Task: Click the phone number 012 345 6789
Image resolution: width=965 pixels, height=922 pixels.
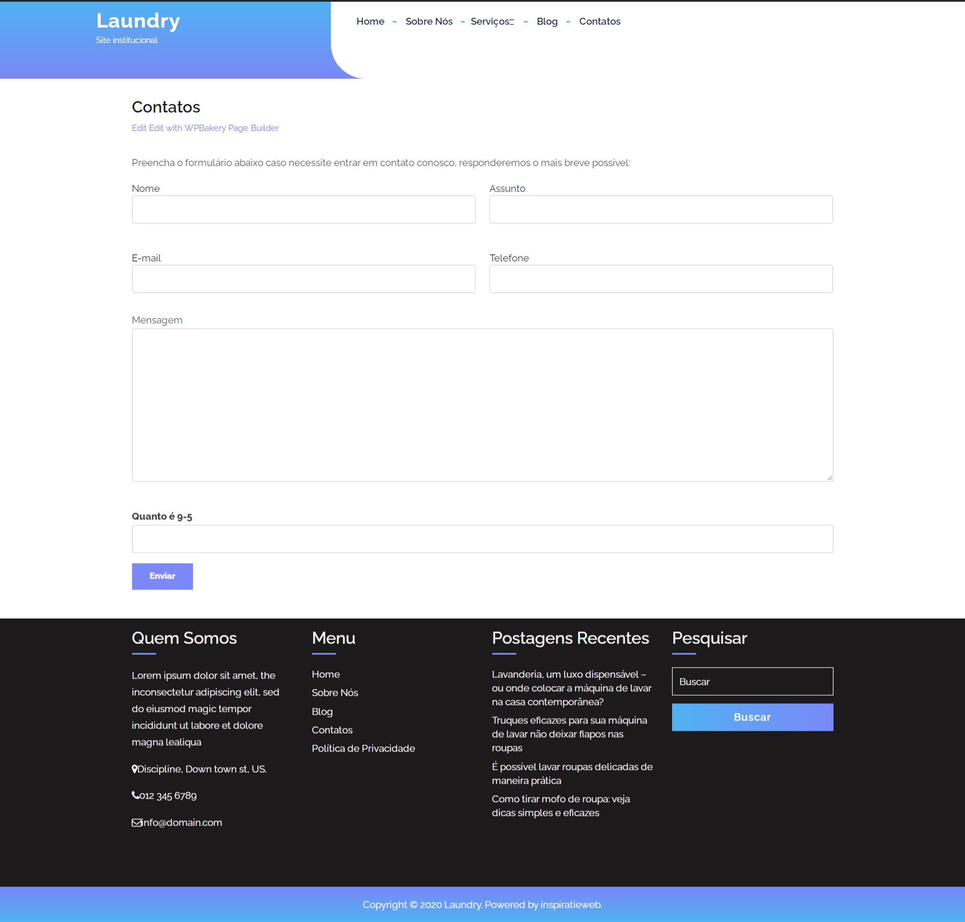Action: coord(168,795)
